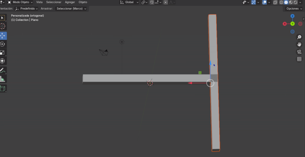The width and height of the screenshot is (305, 157).
Task: Toggle proportional editing
Action: 166,2
